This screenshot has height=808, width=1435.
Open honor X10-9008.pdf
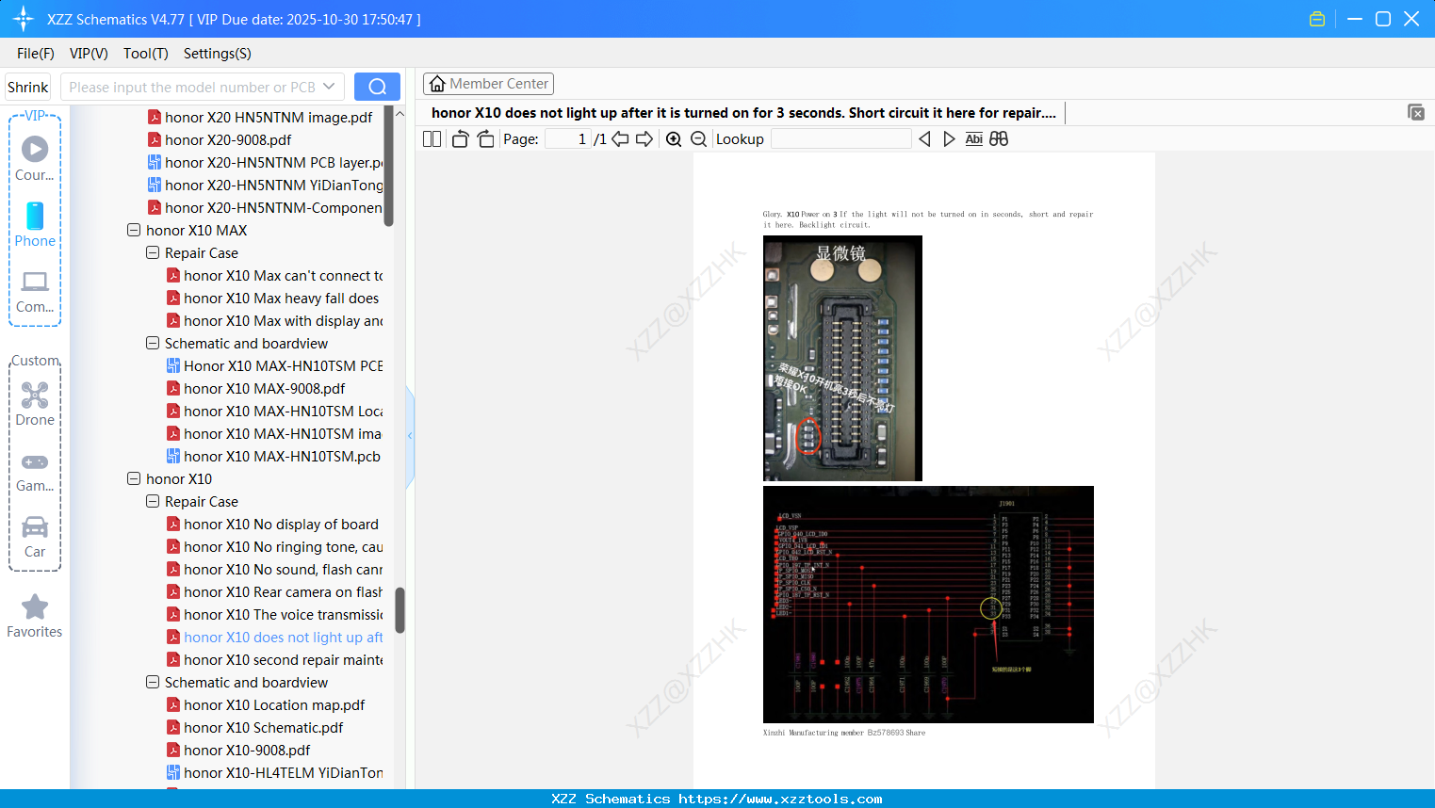pos(247,750)
